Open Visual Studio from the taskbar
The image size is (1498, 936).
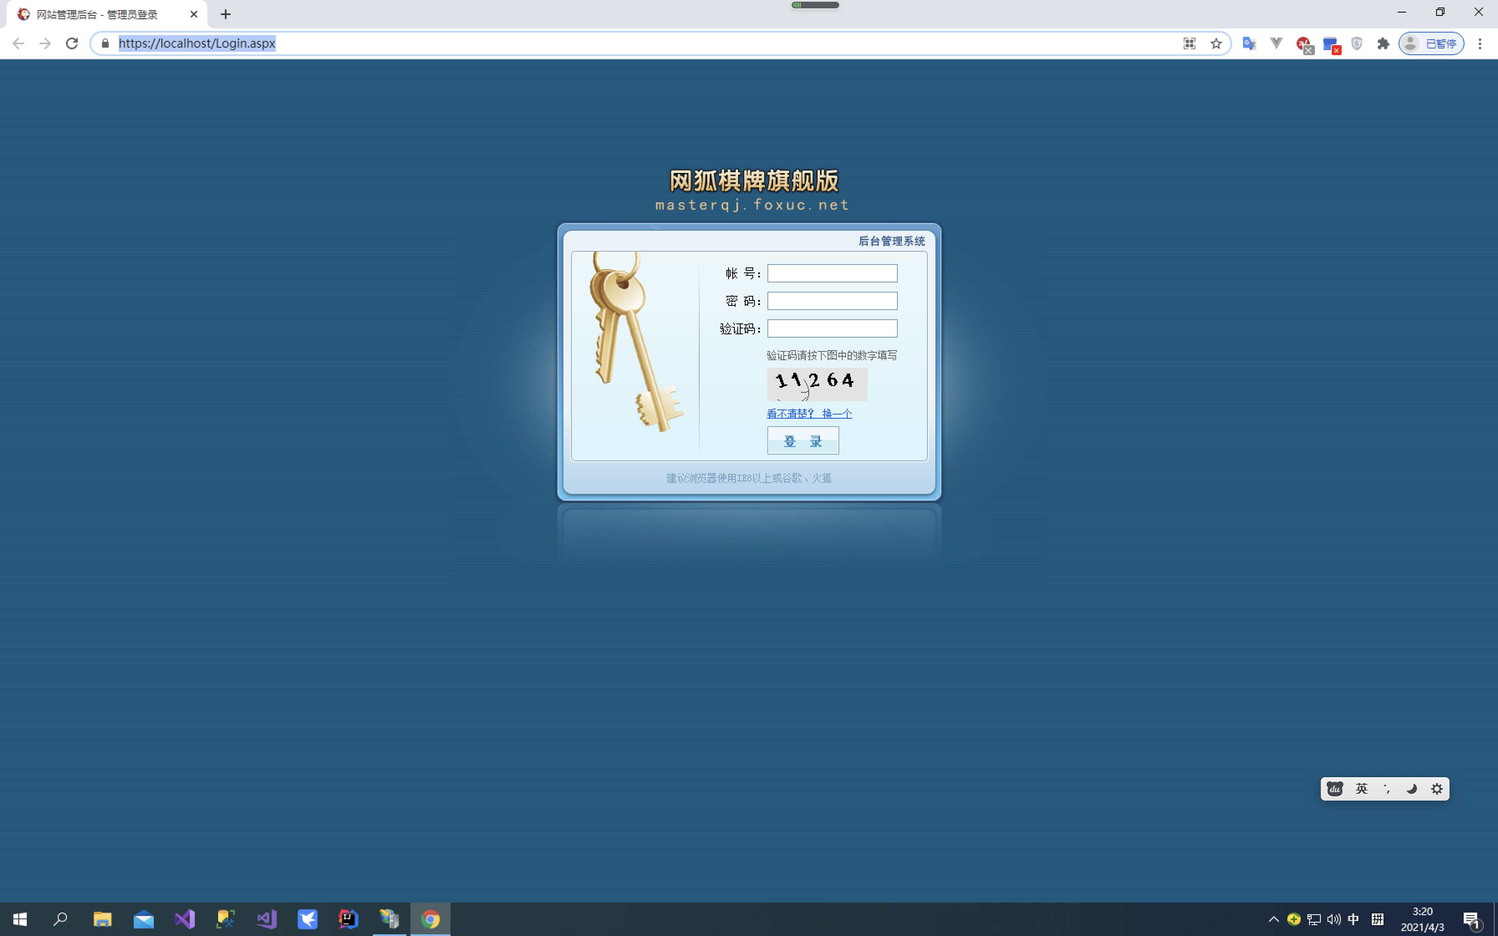[x=184, y=919]
